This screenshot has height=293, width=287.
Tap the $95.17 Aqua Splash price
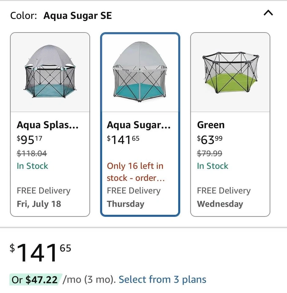pyautogui.click(x=29, y=139)
